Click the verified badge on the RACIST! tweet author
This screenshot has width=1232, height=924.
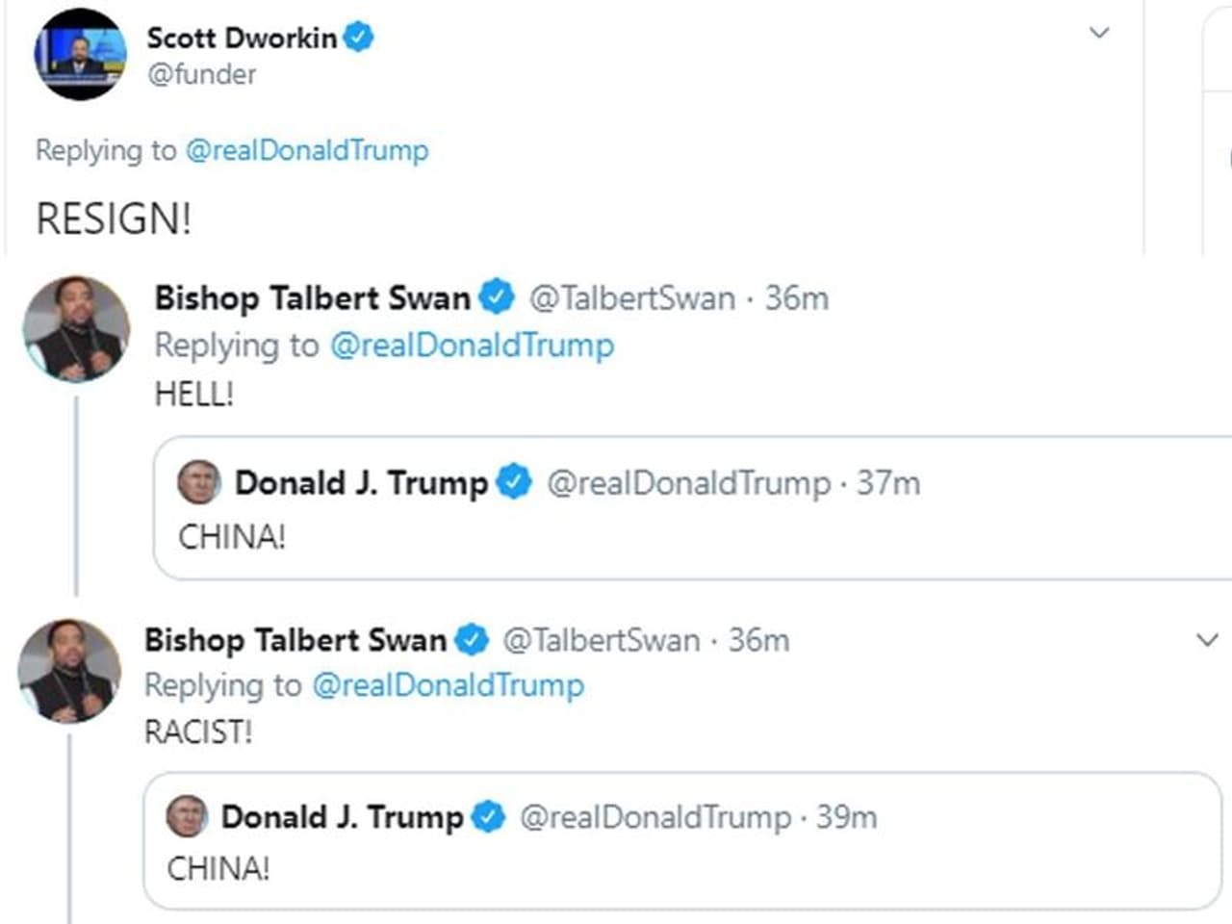(472, 639)
